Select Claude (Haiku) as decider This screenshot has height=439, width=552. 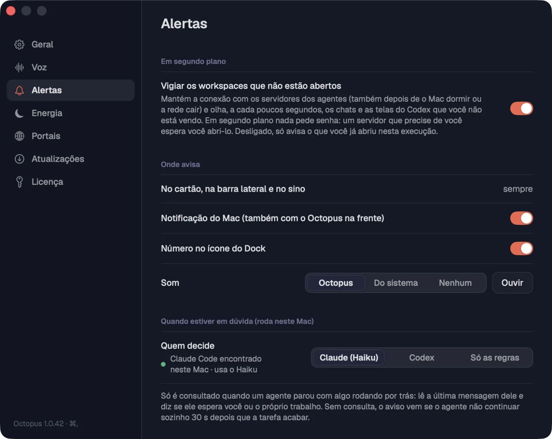pyautogui.click(x=349, y=358)
